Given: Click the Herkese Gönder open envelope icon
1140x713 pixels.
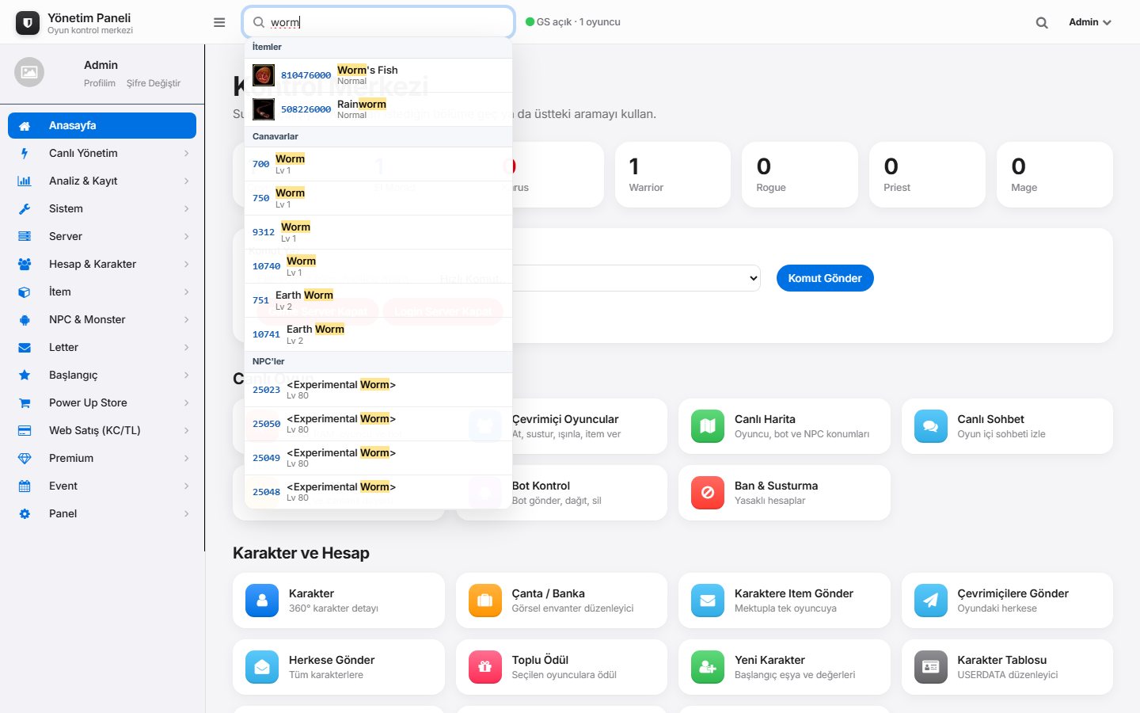Looking at the screenshot, I should pyautogui.click(x=262, y=667).
